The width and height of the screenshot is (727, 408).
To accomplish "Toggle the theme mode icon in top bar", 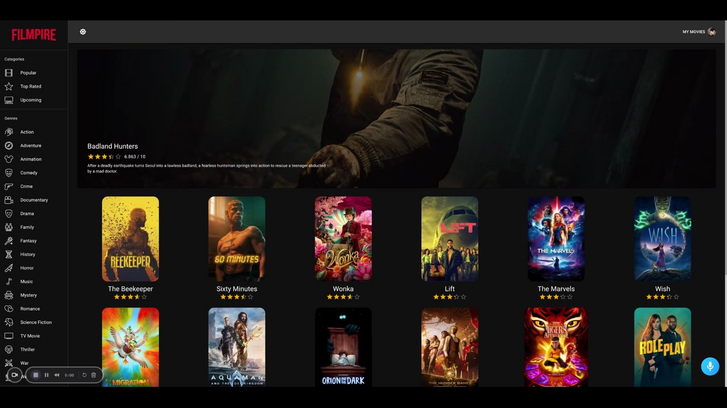I will click(x=83, y=32).
